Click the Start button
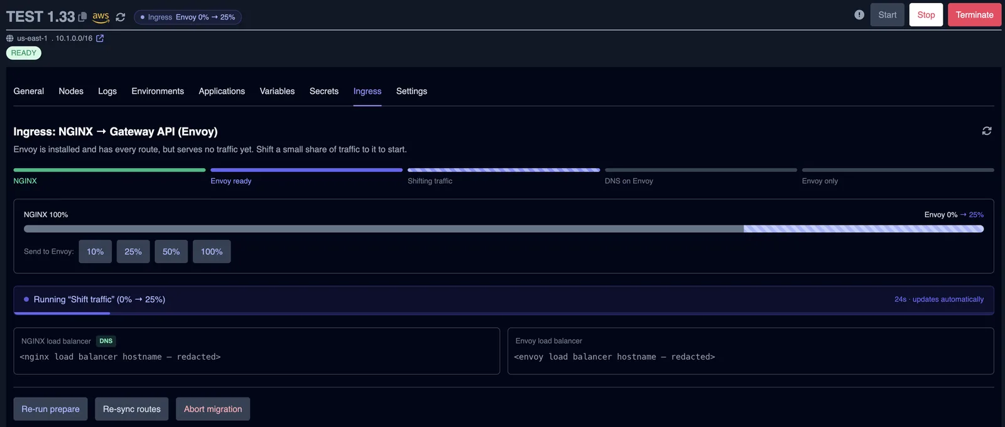 point(888,15)
